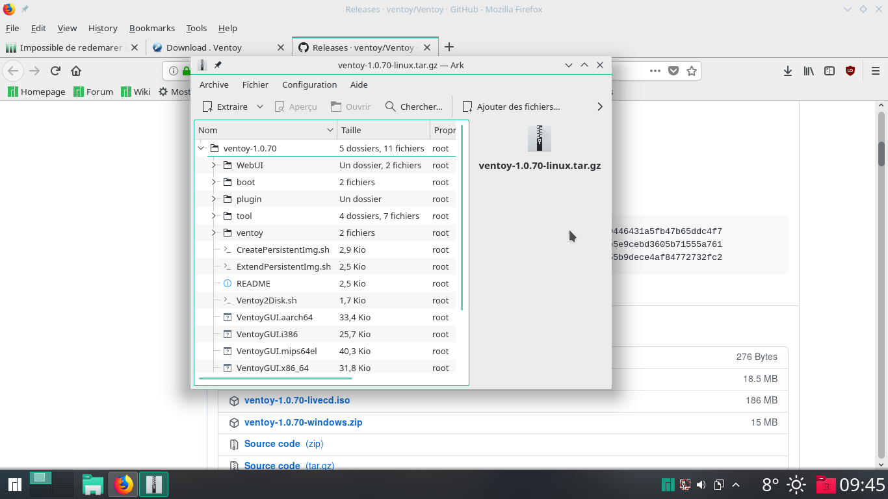Close the Releases ventoy/Ventoy tab
888x499 pixels.
pyautogui.click(x=427, y=47)
